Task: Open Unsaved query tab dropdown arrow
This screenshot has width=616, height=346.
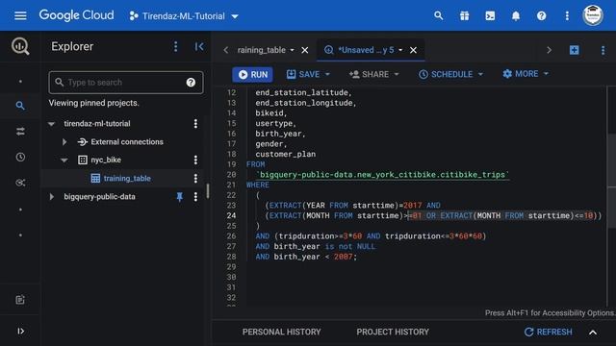Action: 400,50
